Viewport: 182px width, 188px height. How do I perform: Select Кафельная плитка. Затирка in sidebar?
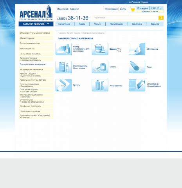[x=36, y=80]
